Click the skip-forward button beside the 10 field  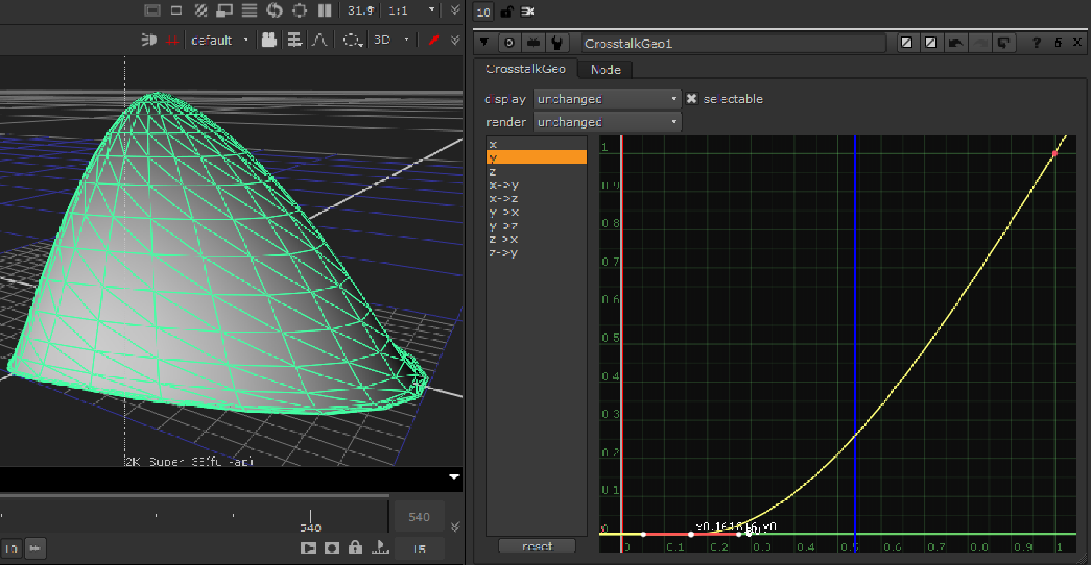[35, 548]
